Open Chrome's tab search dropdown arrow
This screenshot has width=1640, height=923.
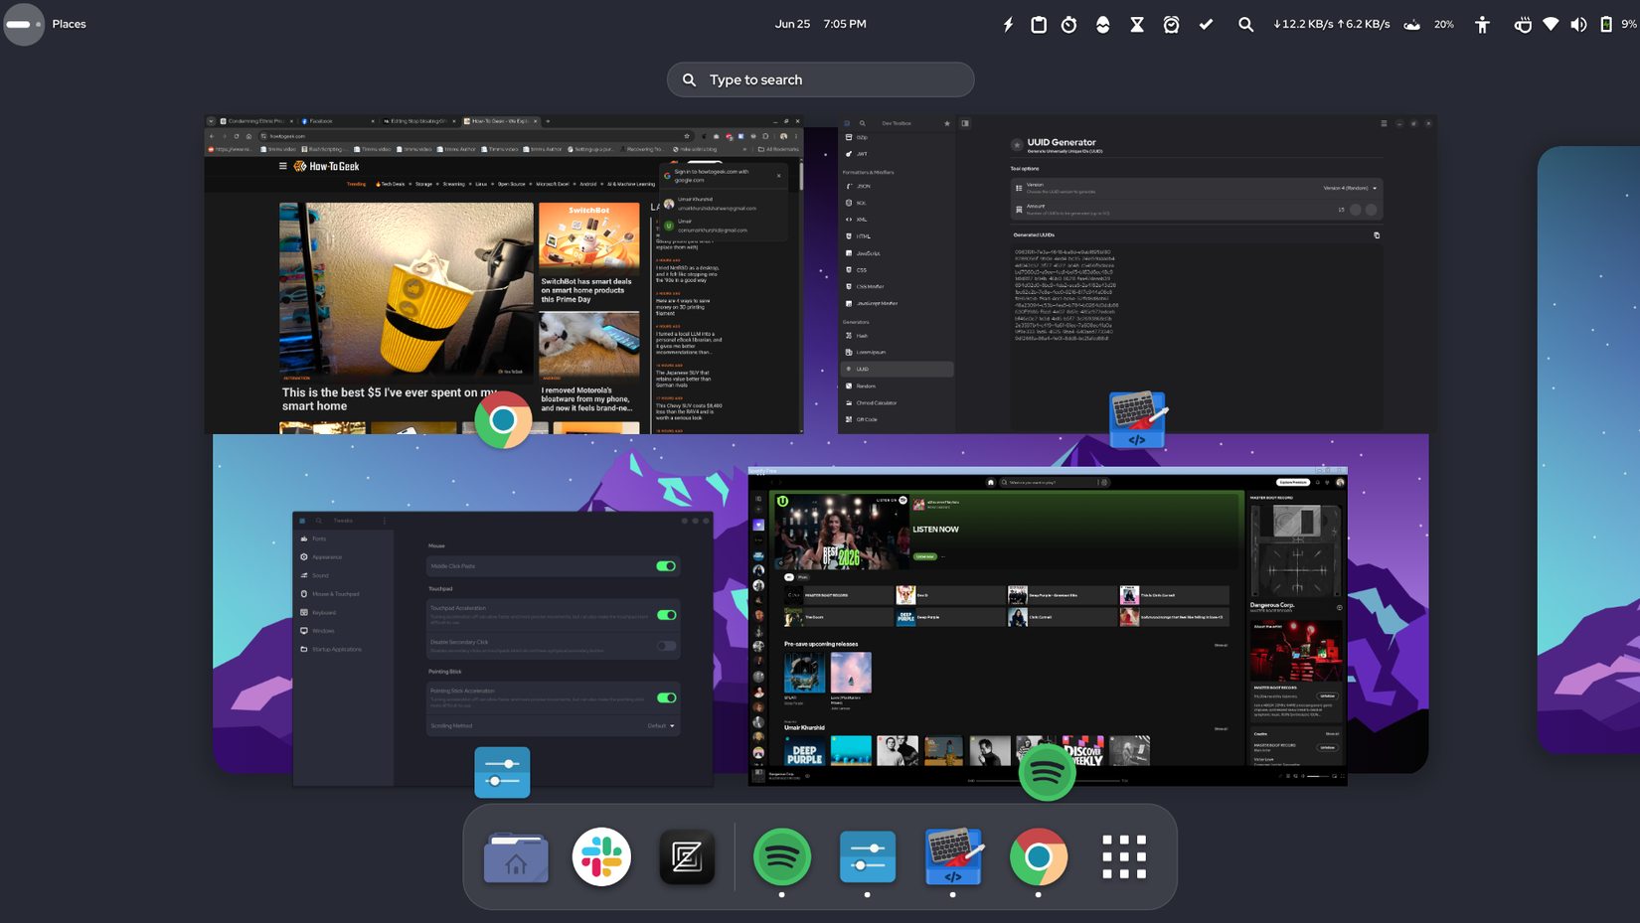[211, 121]
